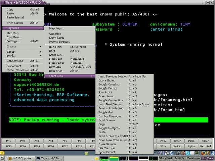Expand the Export submenu
This screenshot has height=161, width=215.
pyautogui.click(x=23, y=52)
